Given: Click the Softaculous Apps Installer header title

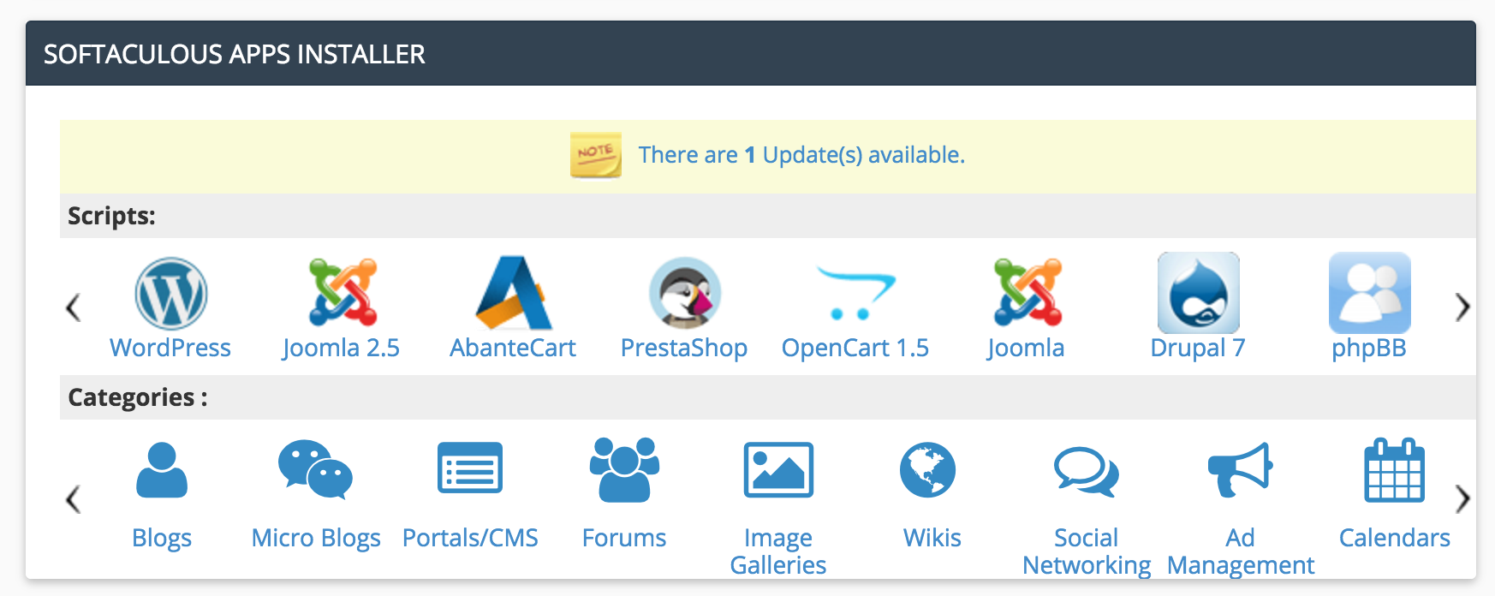Looking at the screenshot, I should pyautogui.click(x=235, y=54).
